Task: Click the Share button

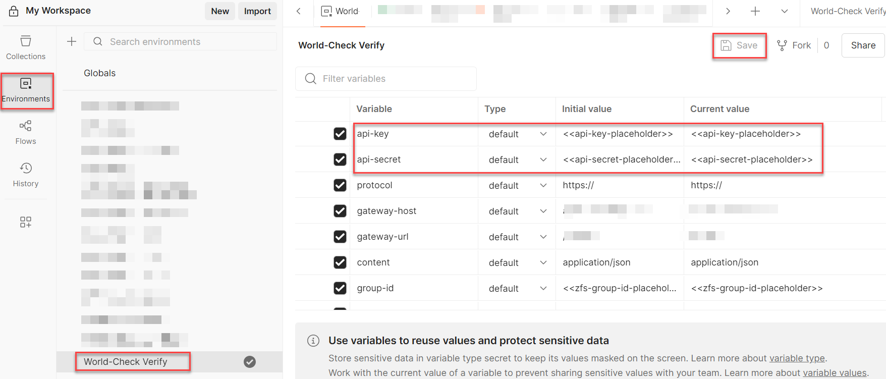Action: click(x=863, y=45)
